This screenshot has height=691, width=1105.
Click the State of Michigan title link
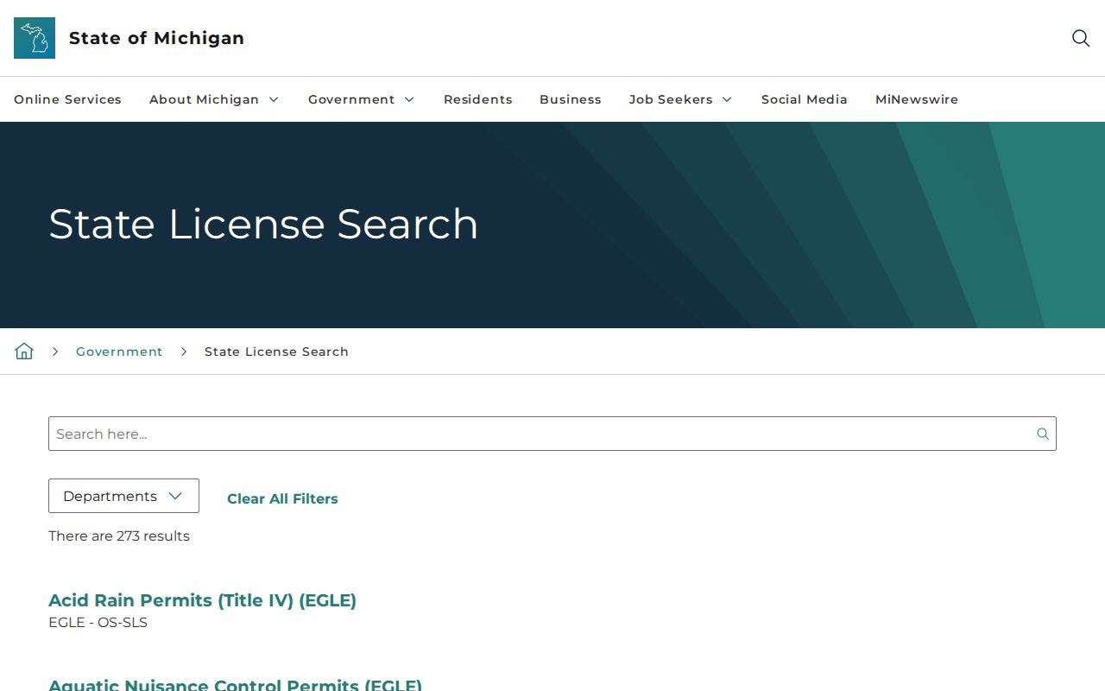coord(156,38)
